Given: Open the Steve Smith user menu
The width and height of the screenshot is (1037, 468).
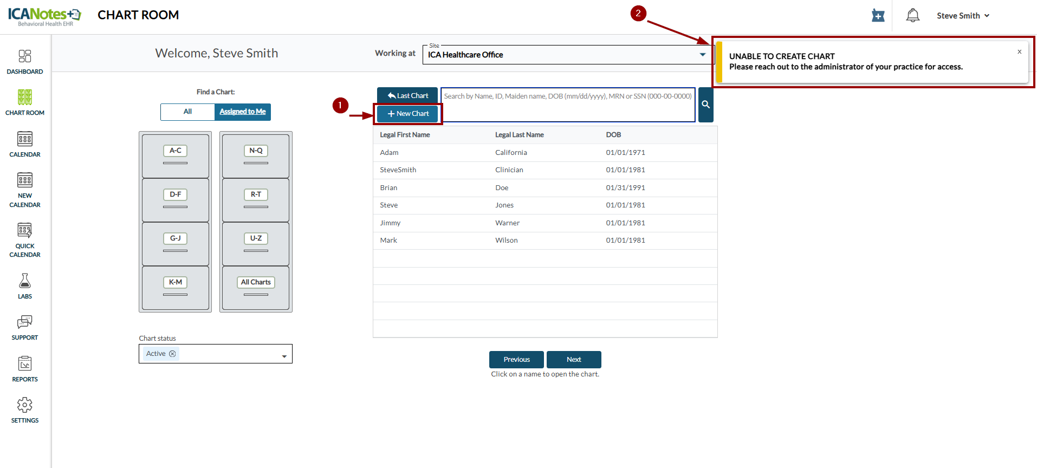Looking at the screenshot, I should tap(963, 16).
